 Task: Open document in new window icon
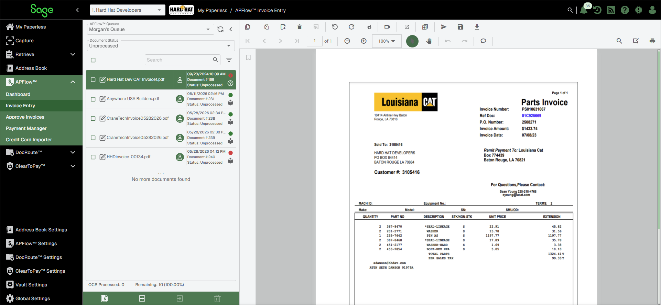click(407, 27)
